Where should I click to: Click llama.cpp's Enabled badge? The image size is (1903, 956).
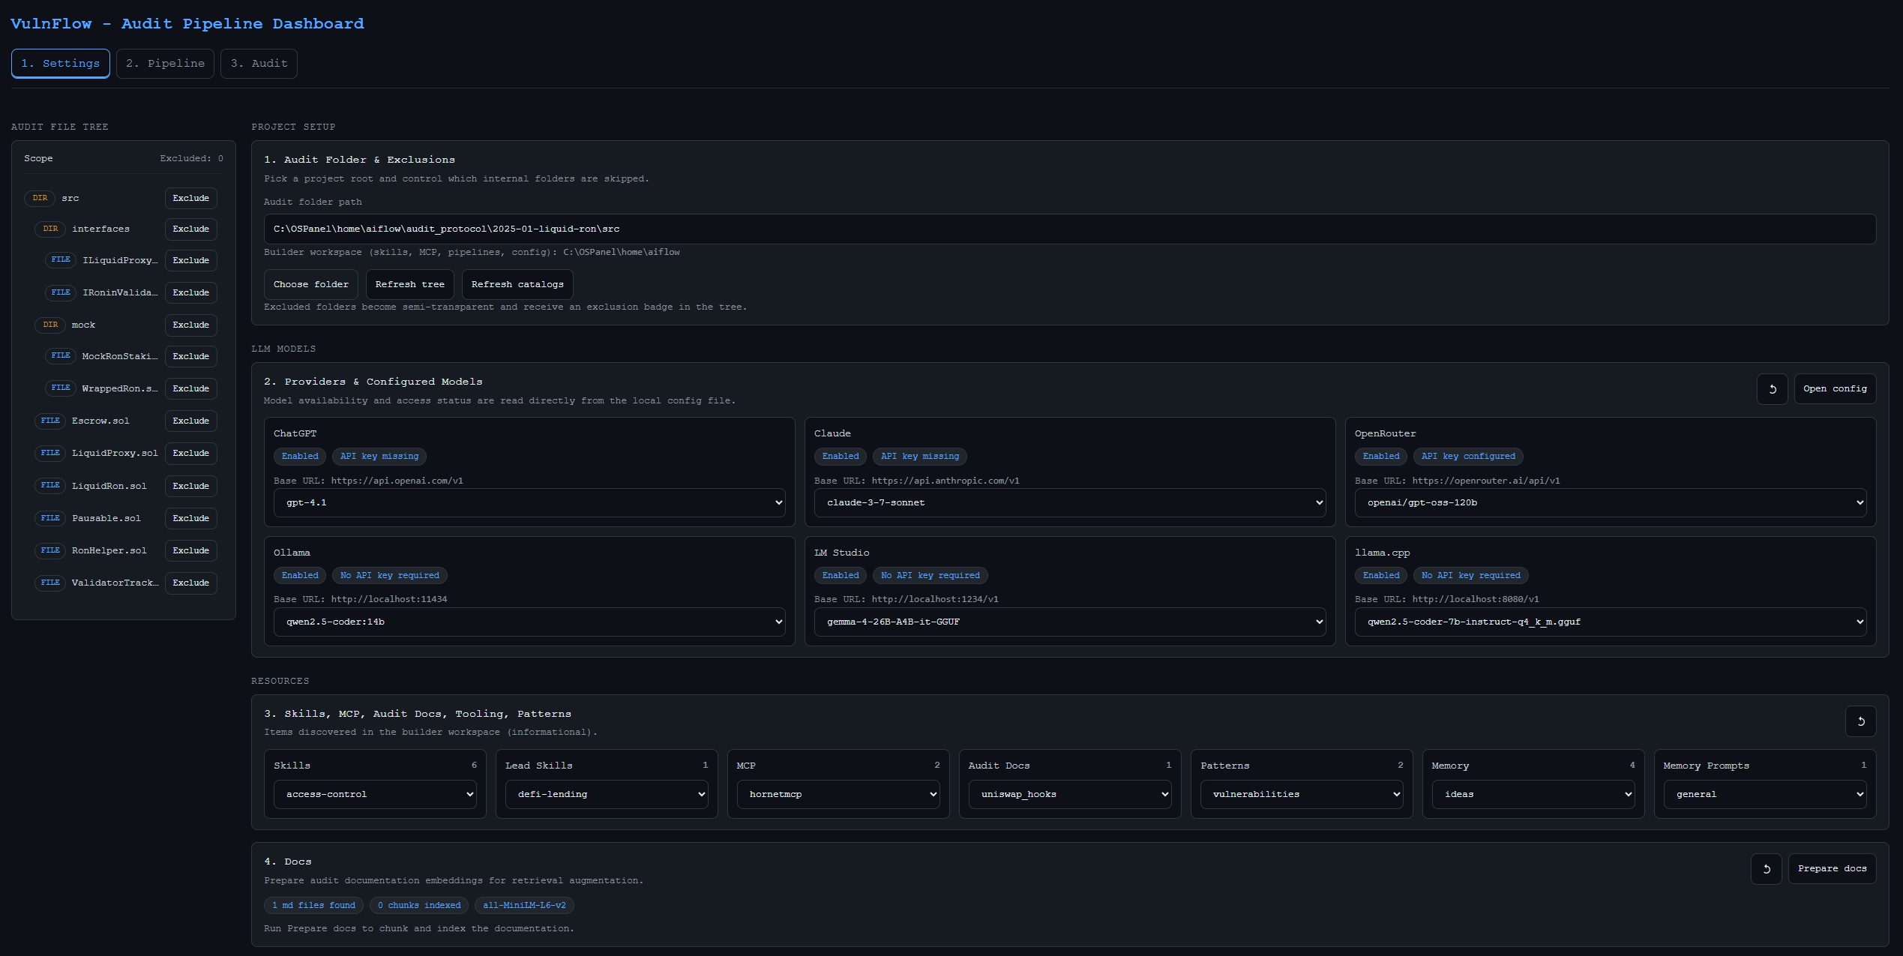pyautogui.click(x=1381, y=576)
